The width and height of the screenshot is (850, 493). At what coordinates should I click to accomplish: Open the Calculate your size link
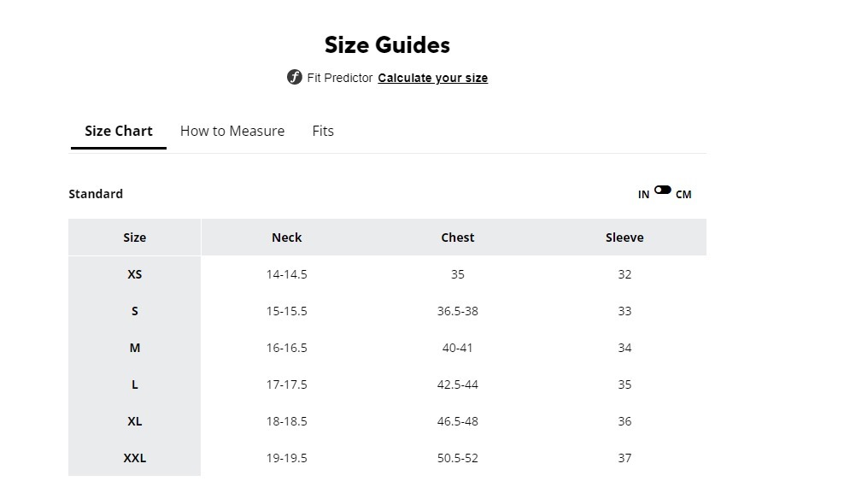tap(432, 79)
